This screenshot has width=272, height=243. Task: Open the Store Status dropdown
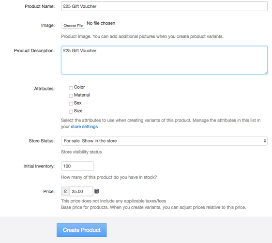point(164,141)
